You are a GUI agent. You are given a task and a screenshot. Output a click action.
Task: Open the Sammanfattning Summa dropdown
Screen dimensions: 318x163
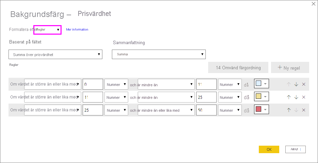[x=158, y=54]
